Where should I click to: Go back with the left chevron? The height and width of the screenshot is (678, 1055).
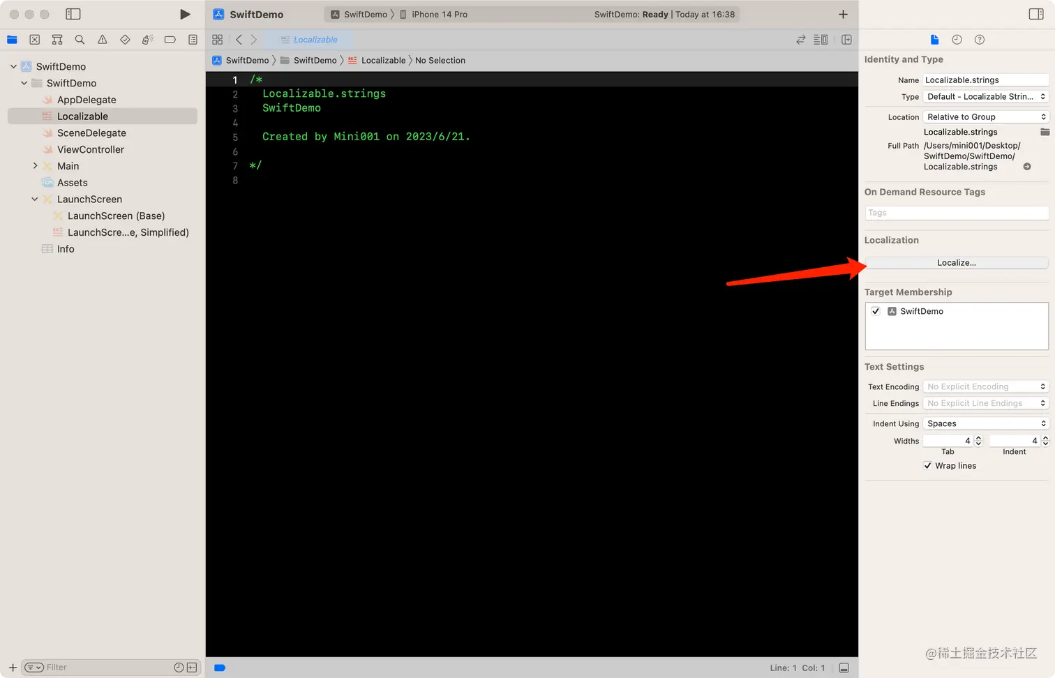point(239,40)
